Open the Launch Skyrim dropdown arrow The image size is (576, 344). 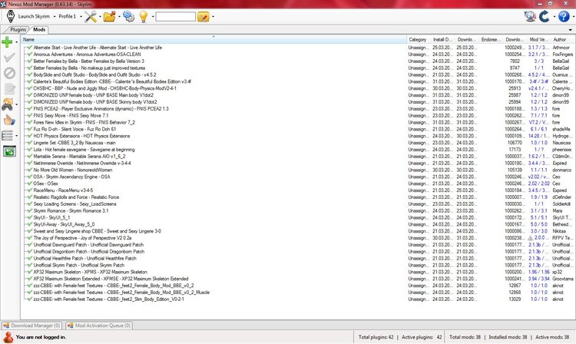click(x=55, y=17)
